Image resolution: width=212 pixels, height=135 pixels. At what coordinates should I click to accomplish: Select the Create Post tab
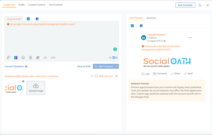click(9, 5)
